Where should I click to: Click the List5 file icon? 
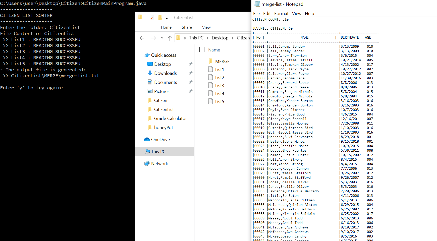210,101
